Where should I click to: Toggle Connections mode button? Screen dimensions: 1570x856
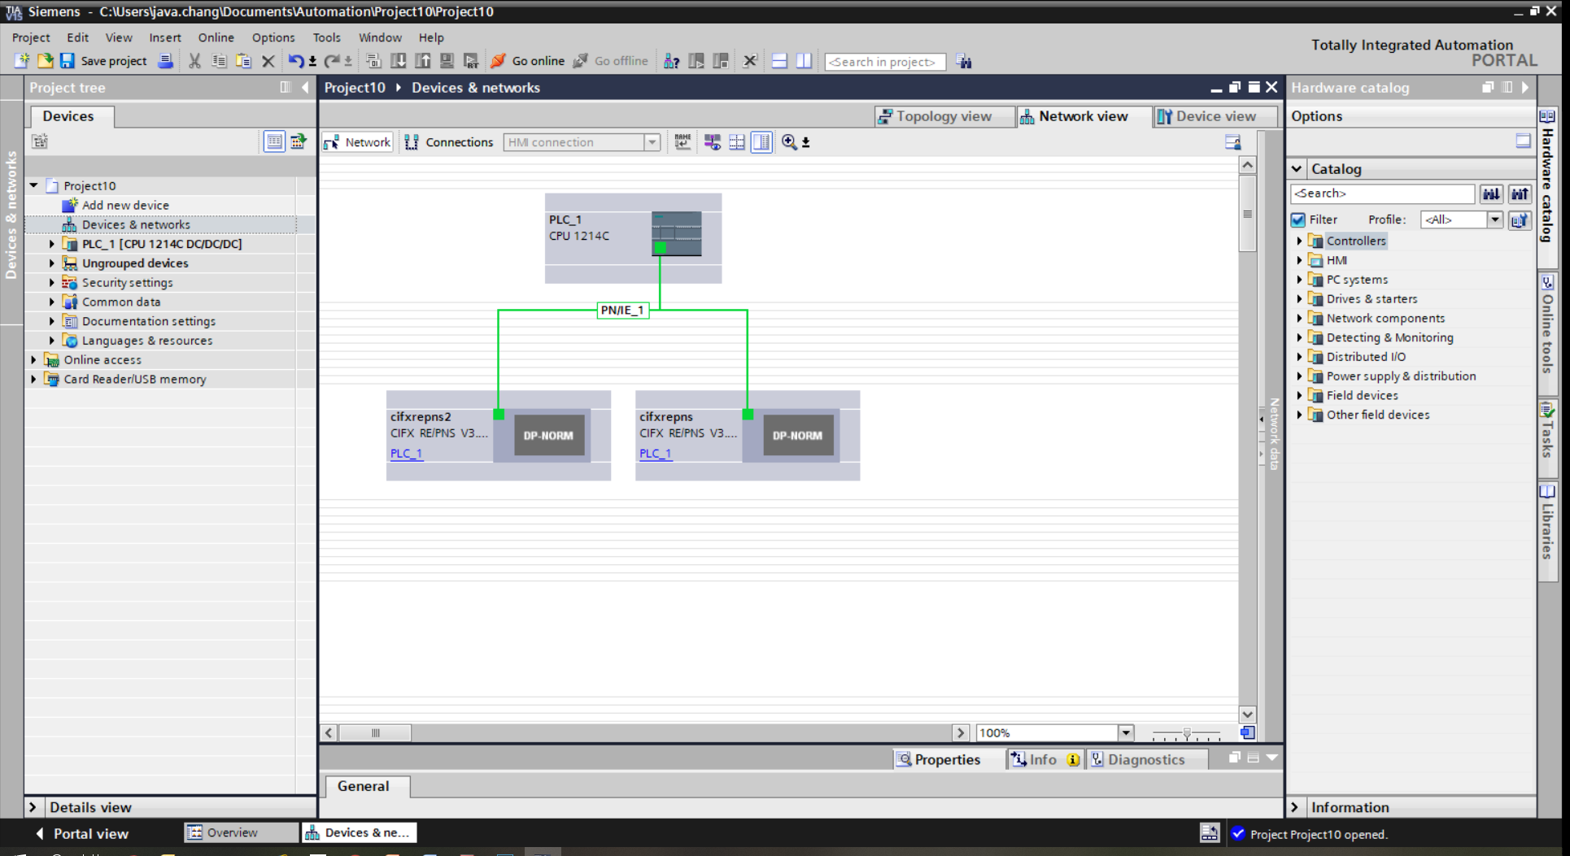[449, 142]
